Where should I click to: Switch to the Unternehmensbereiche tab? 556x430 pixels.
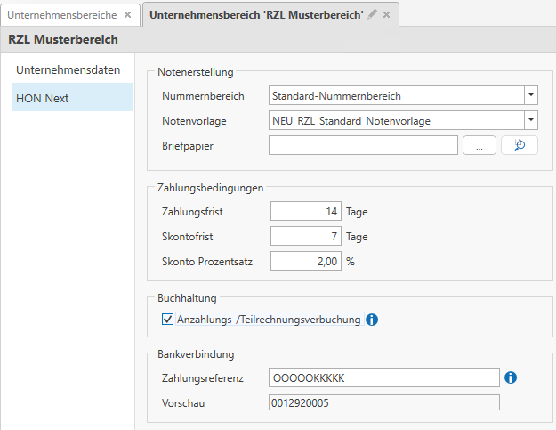click(61, 15)
